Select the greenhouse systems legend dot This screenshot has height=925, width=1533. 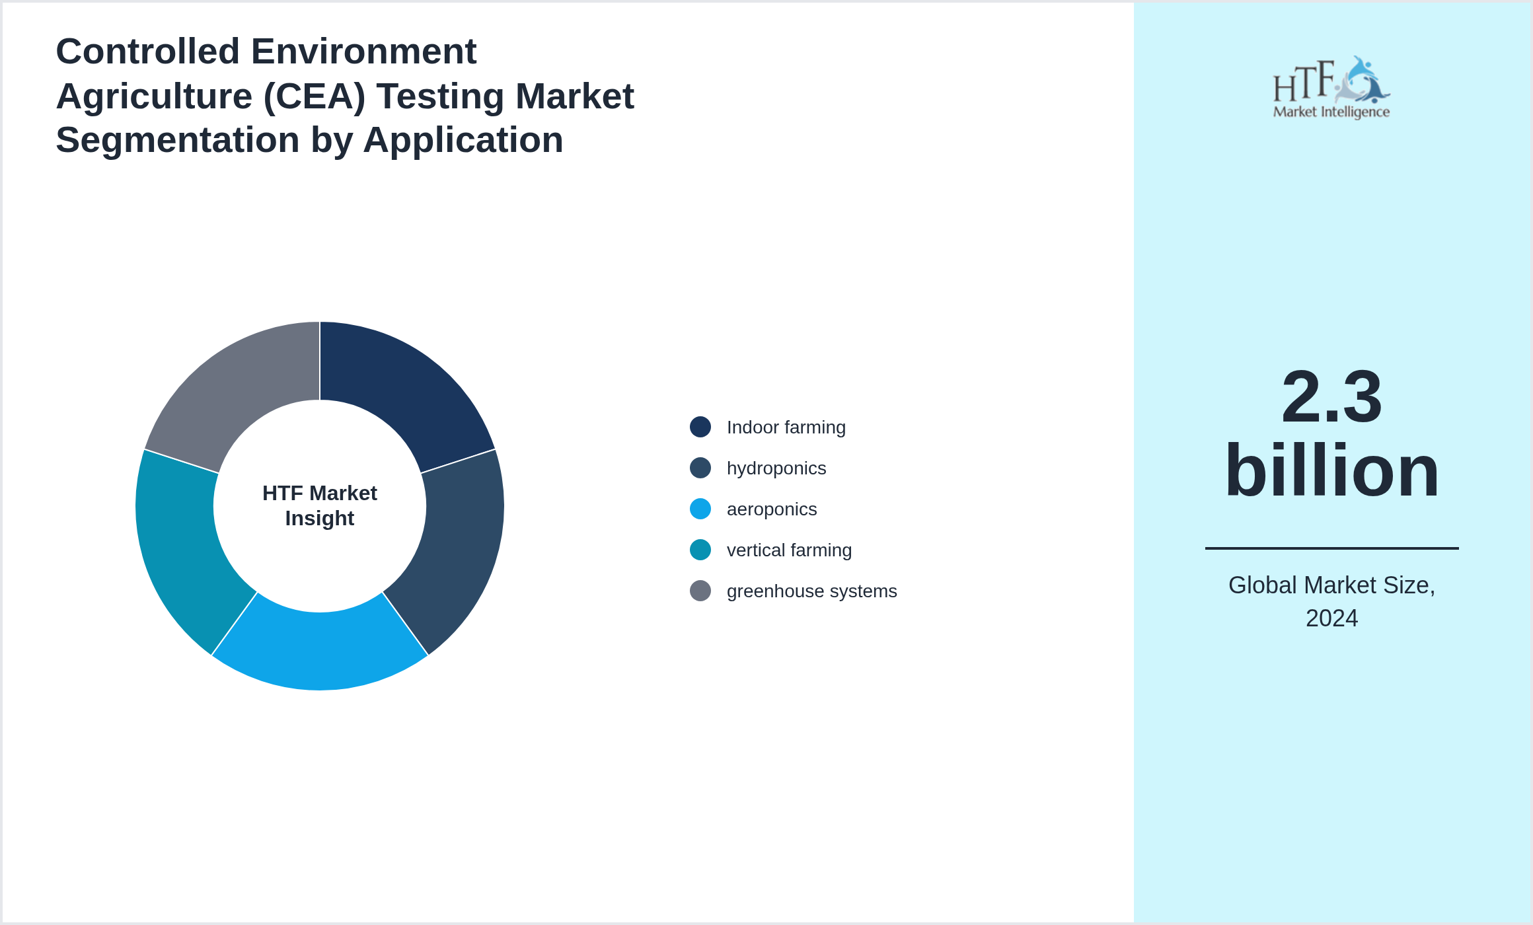tap(700, 591)
